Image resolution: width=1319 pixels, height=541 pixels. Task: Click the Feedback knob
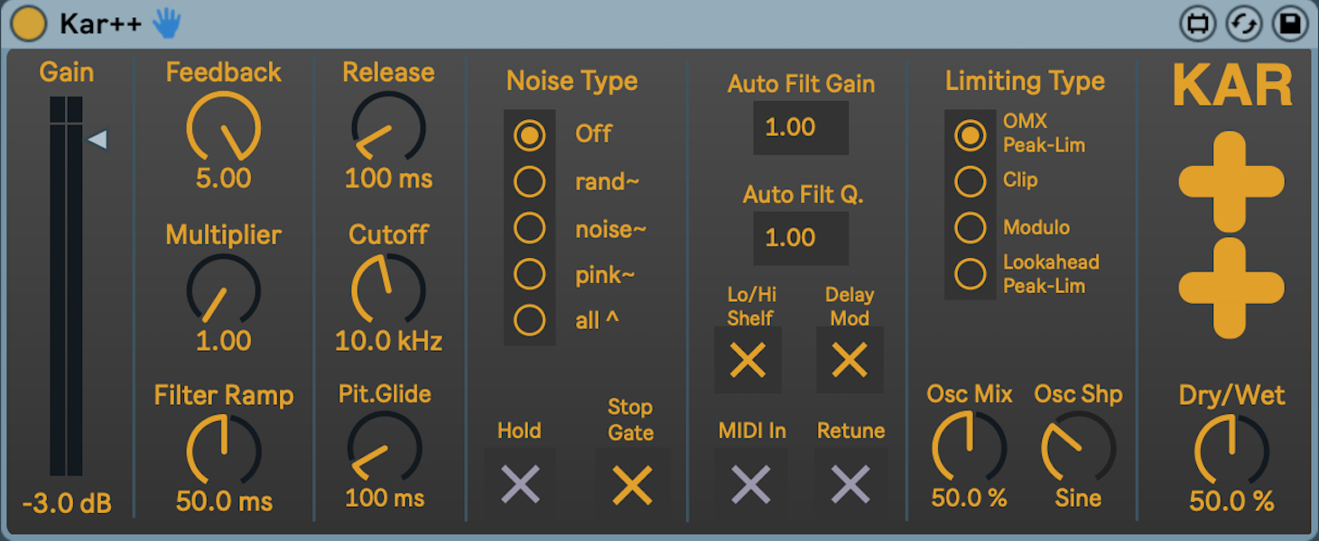pyautogui.click(x=224, y=128)
